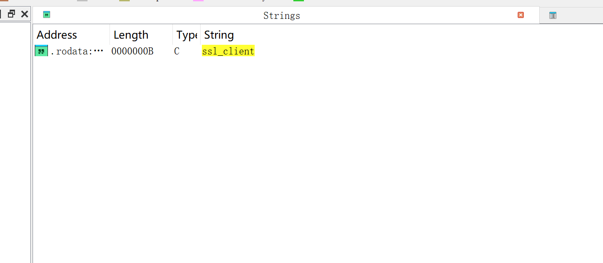Open the Address column sort dropdown
Screen dimensions: 603x263
click(x=56, y=35)
